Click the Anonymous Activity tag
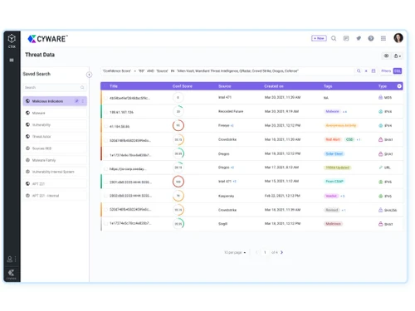Image resolution: width=415 pixels, height=311 pixels. pos(341,125)
